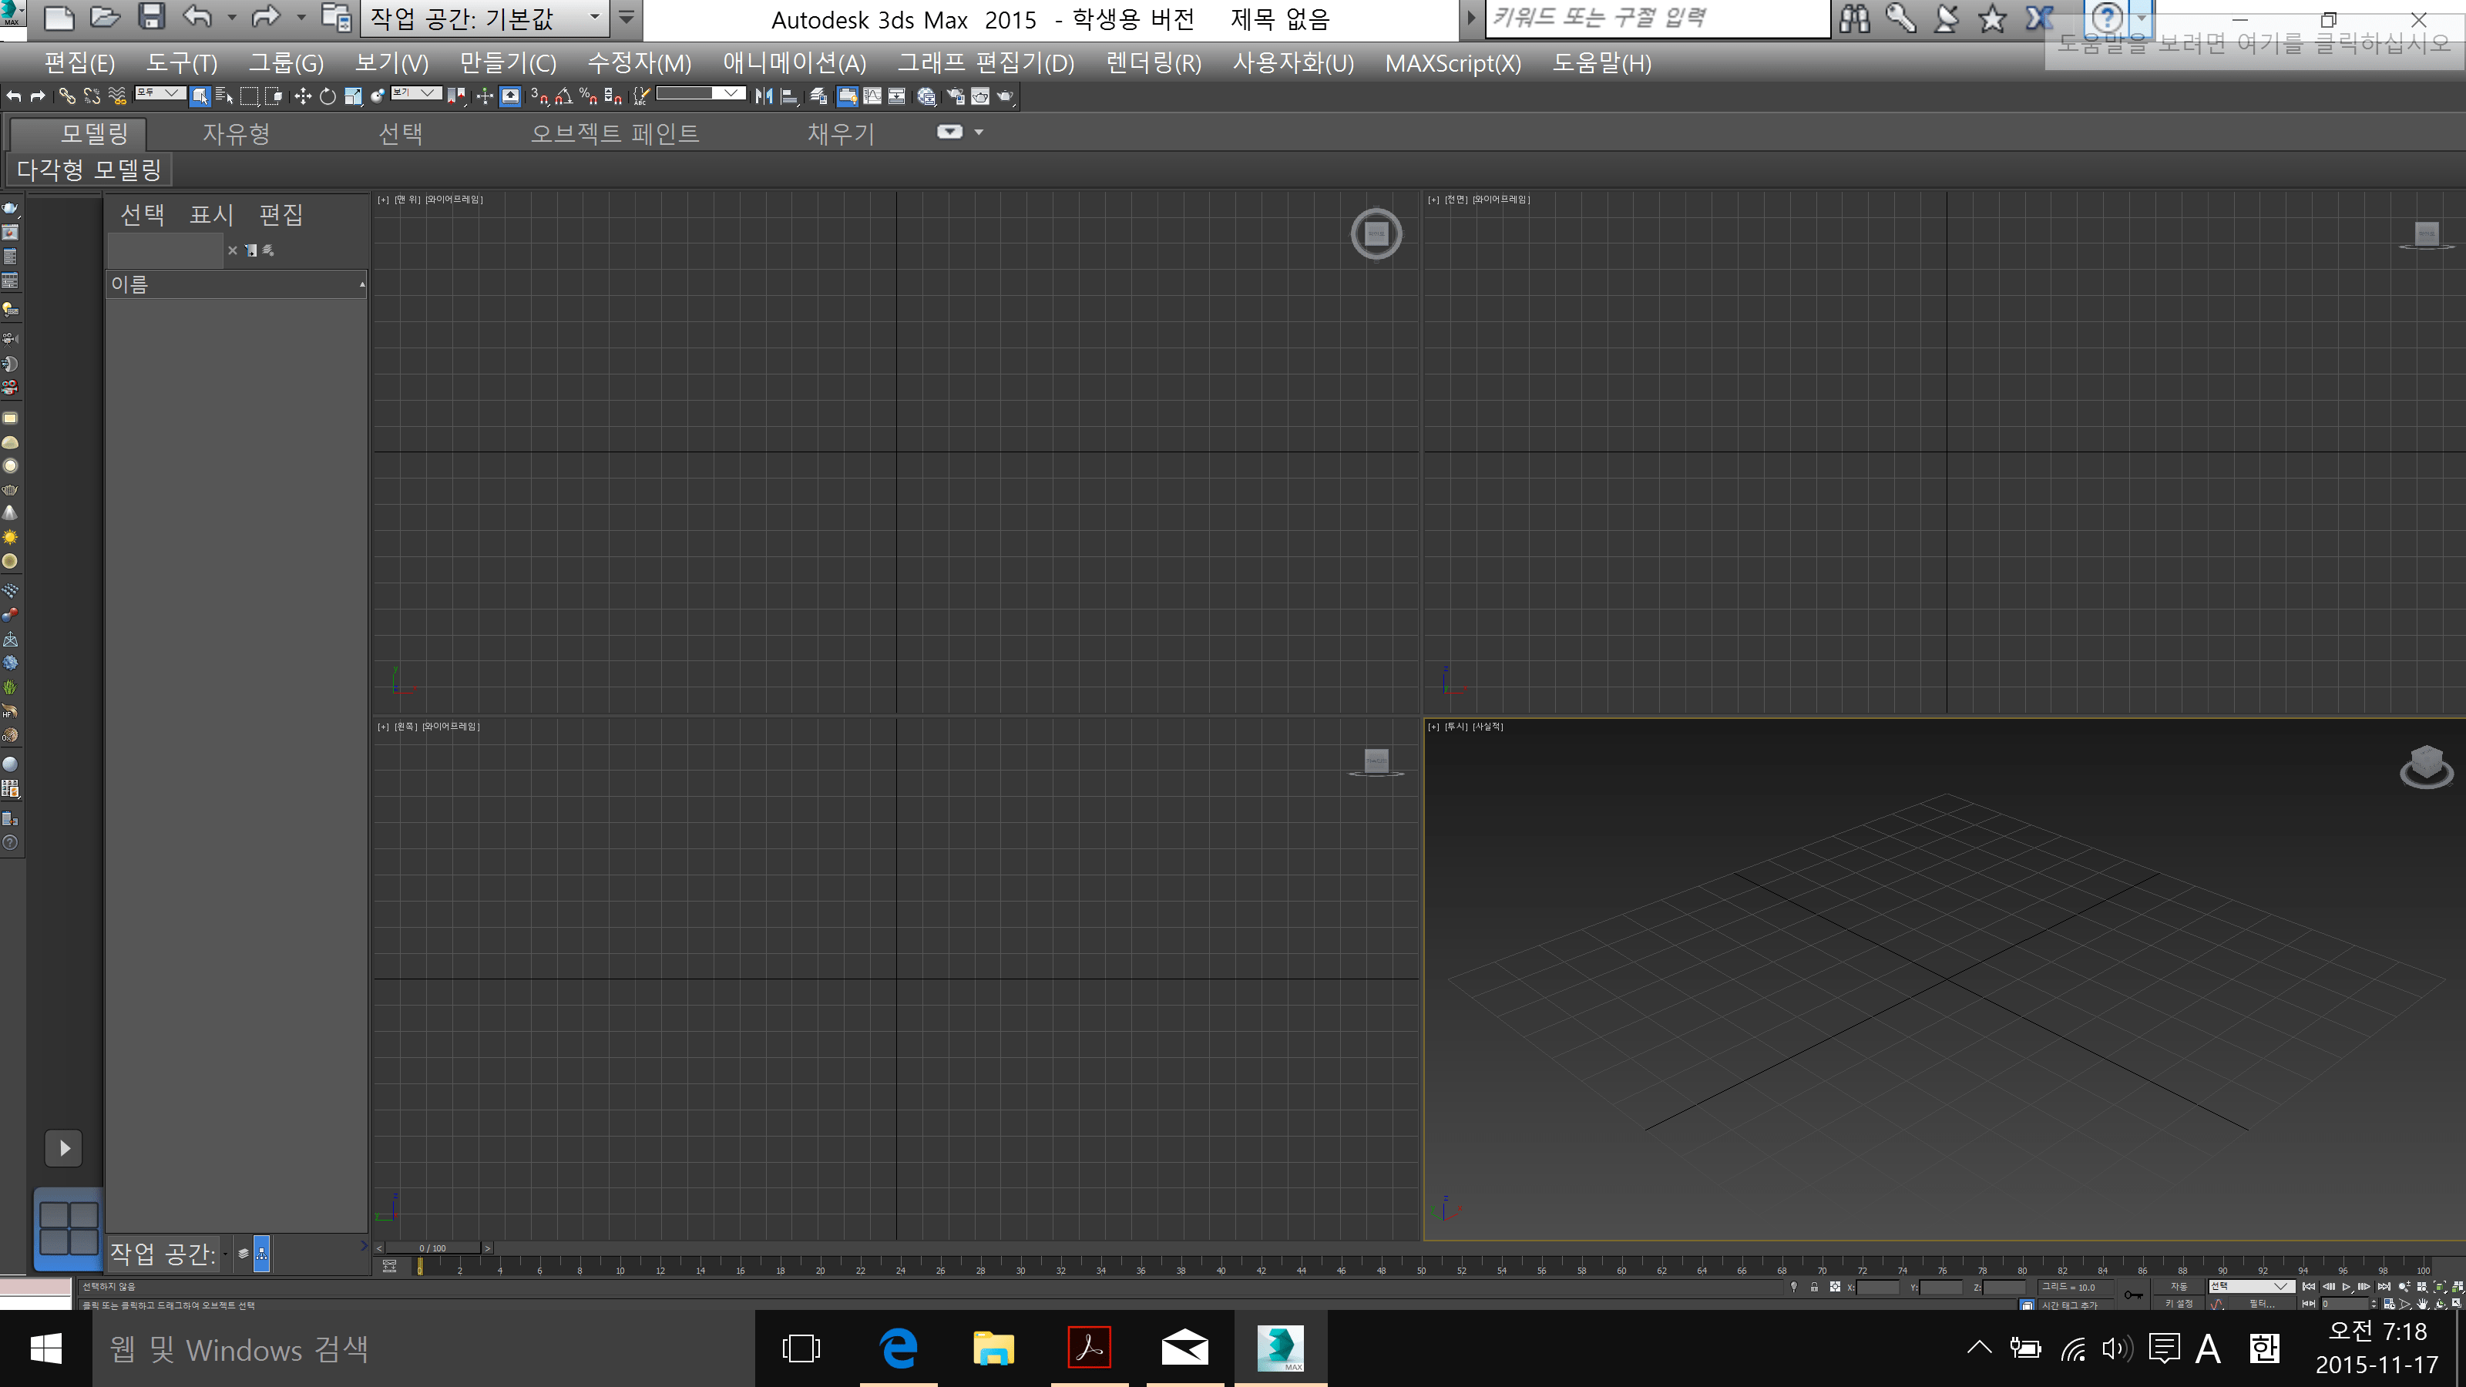Click the time slider 0 / 100 handle

(x=432, y=1248)
